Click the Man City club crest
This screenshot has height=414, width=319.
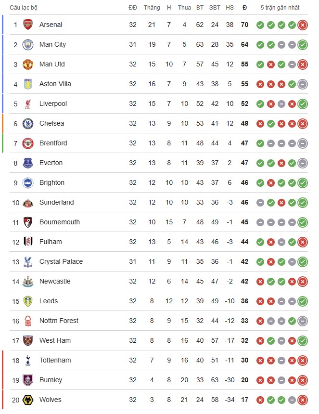(x=28, y=44)
